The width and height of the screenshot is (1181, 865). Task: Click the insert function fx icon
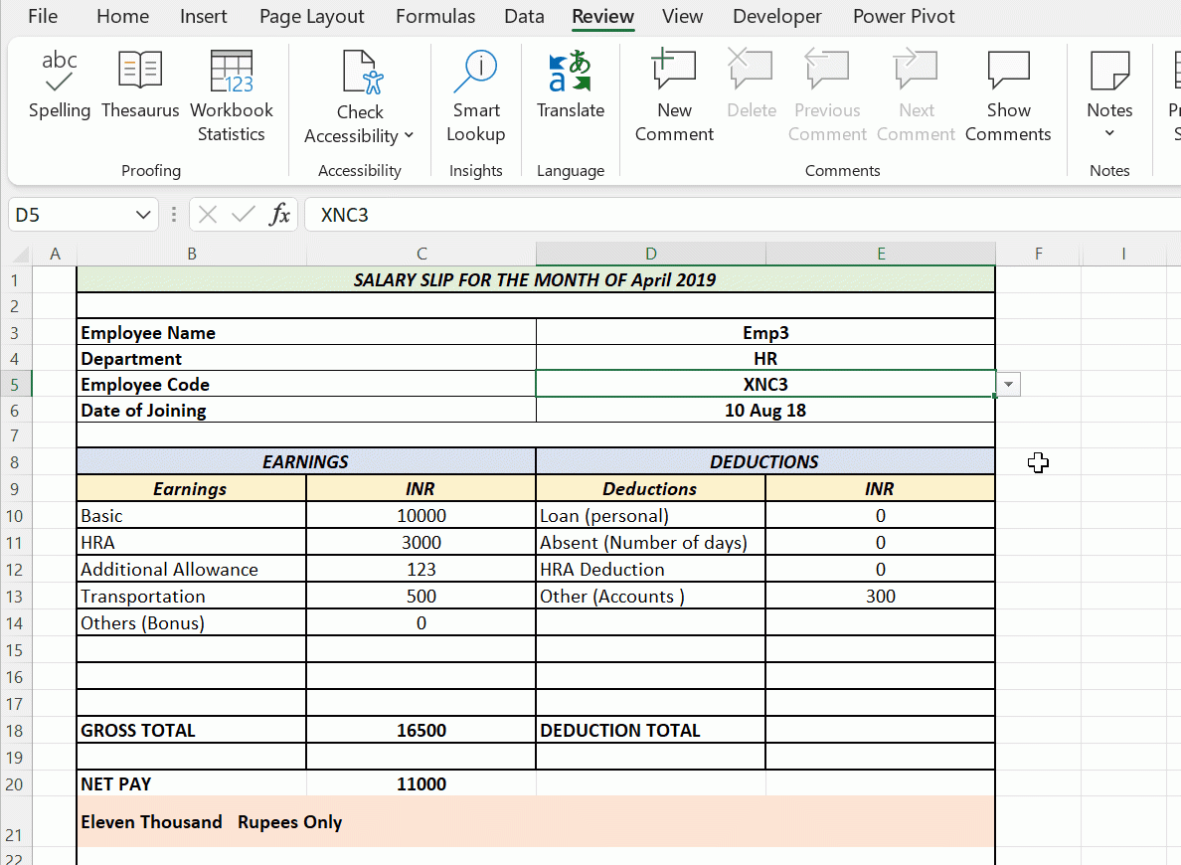pyautogui.click(x=281, y=214)
